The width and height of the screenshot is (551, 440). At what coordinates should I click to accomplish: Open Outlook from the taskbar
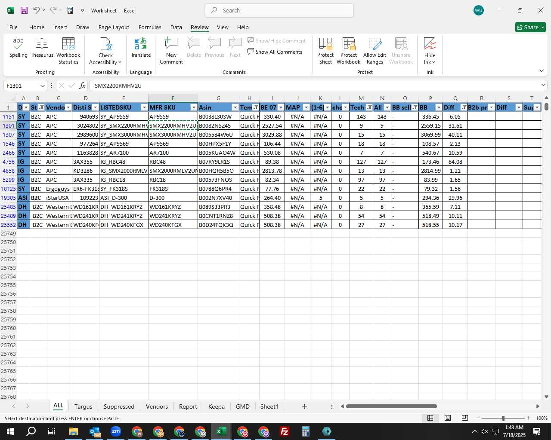95,431
